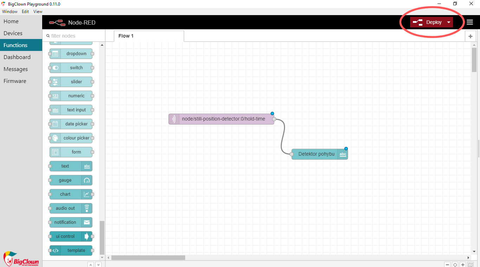Click the canvas horizontal scrollbar thumb

pyautogui.click(x=148, y=258)
